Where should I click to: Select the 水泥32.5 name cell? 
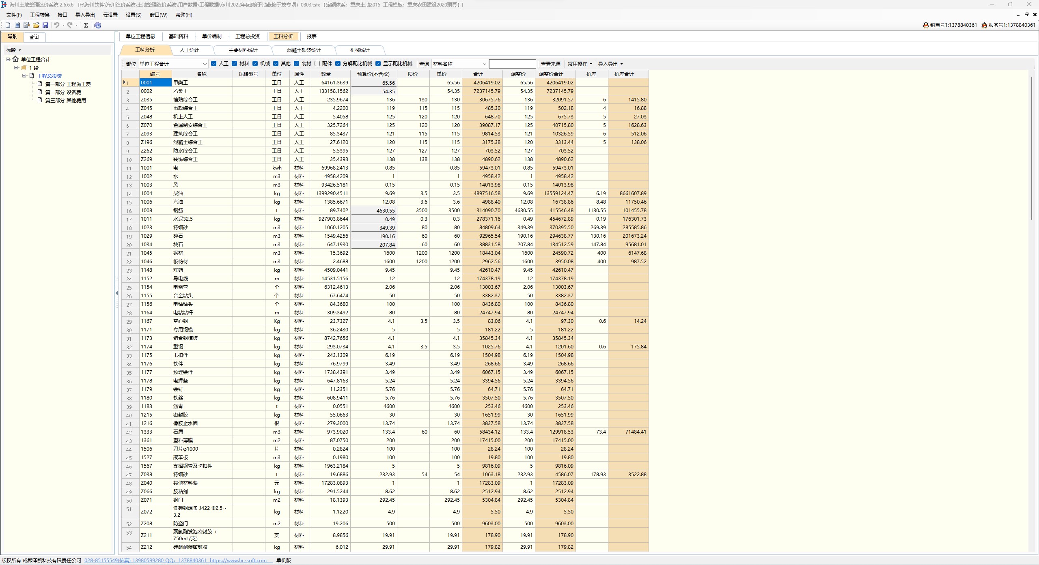click(202, 219)
